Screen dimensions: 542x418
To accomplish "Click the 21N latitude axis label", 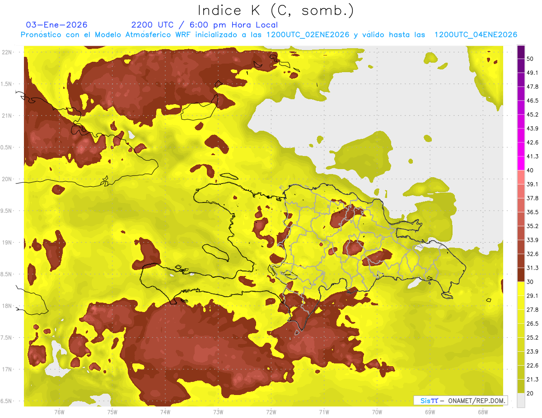I will 7,115.
